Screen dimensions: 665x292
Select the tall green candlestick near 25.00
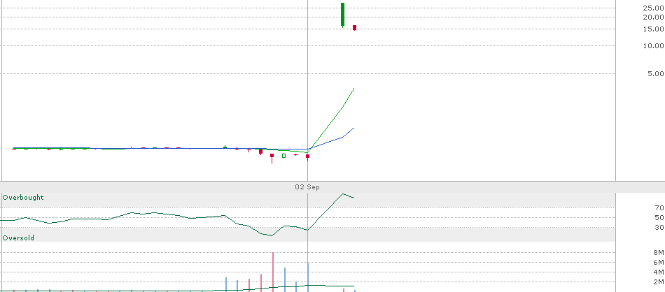343,15
